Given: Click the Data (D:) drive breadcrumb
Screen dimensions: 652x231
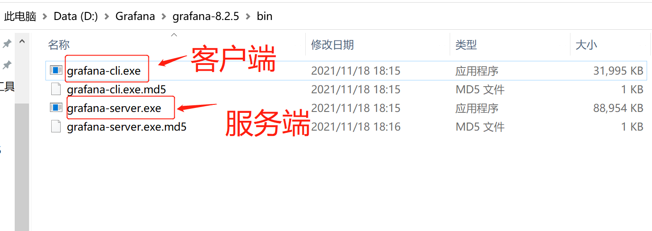Looking at the screenshot, I should pos(76,16).
